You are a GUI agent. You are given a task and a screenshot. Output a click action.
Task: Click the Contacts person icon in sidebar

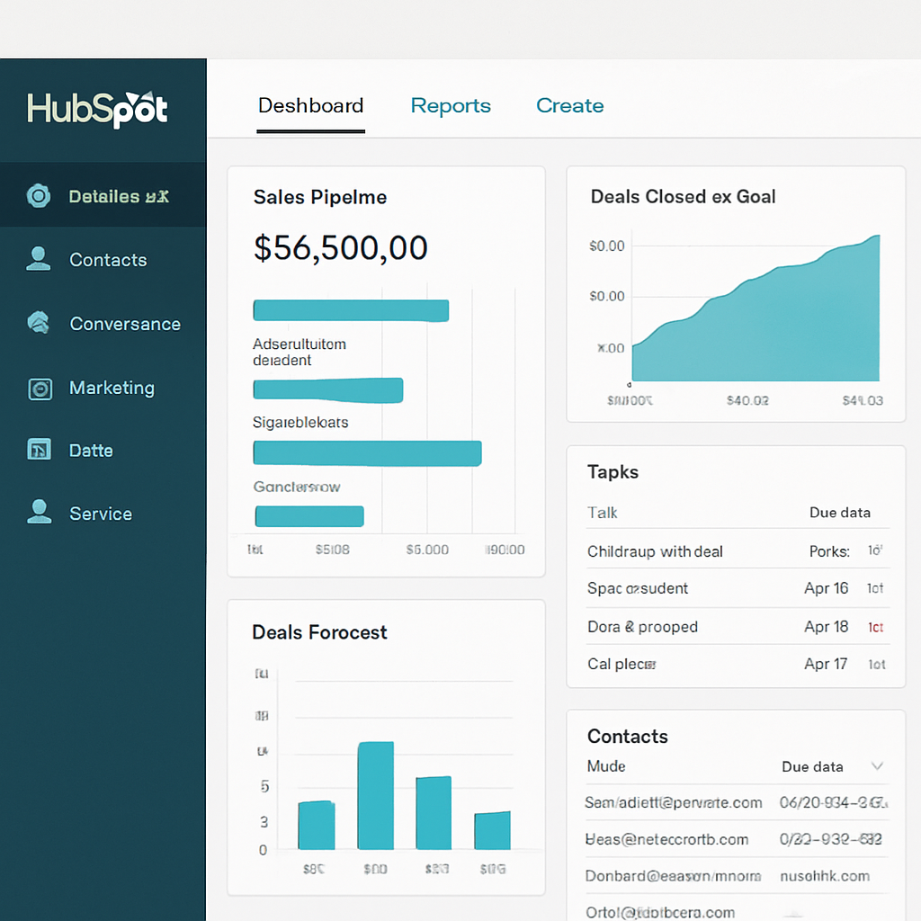[x=39, y=259]
